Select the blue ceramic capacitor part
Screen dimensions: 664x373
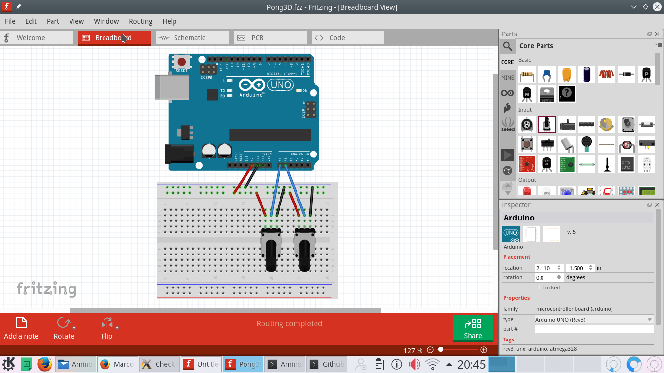tap(547, 74)
